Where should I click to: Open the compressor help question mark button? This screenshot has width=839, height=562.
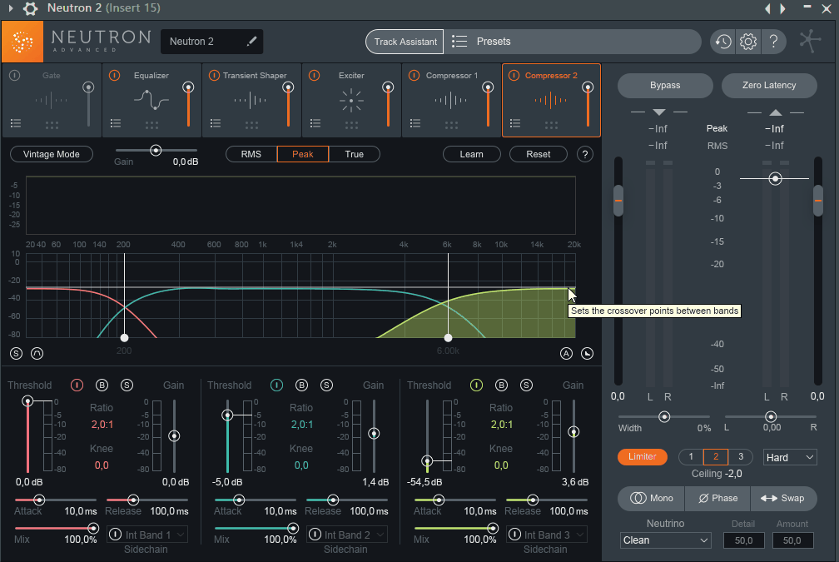(585, 154)
